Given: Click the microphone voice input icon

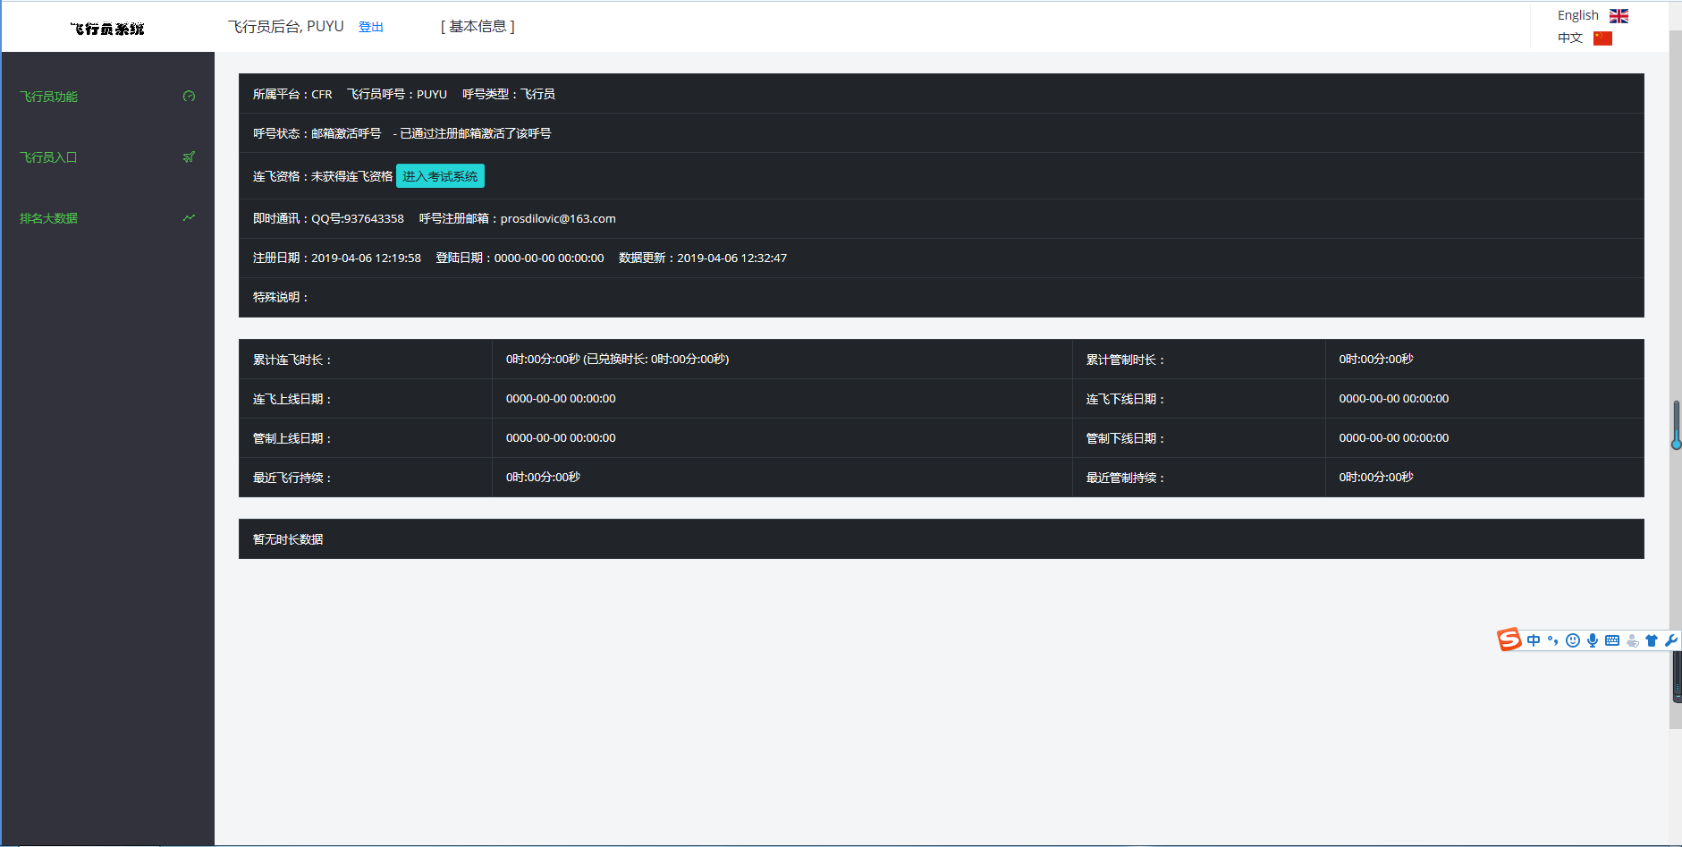Looking at the screenshot, I should [x=1593, y=640].
